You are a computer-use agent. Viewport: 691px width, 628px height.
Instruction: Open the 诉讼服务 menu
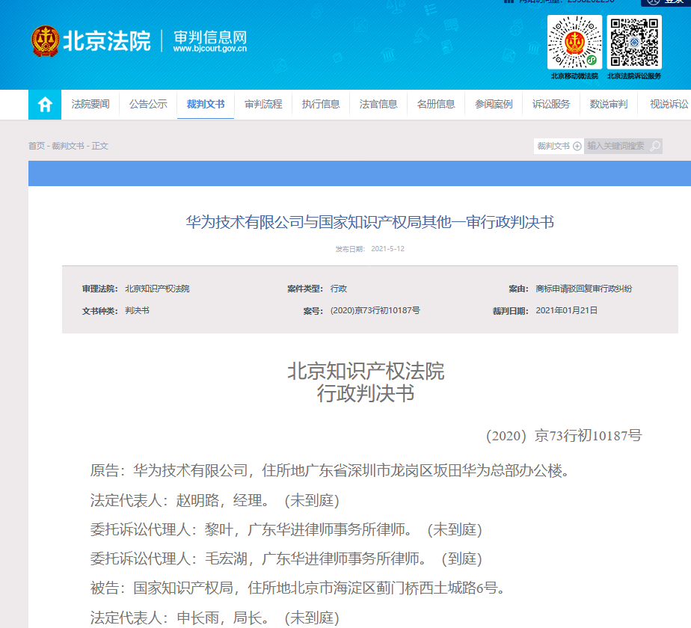551,105
